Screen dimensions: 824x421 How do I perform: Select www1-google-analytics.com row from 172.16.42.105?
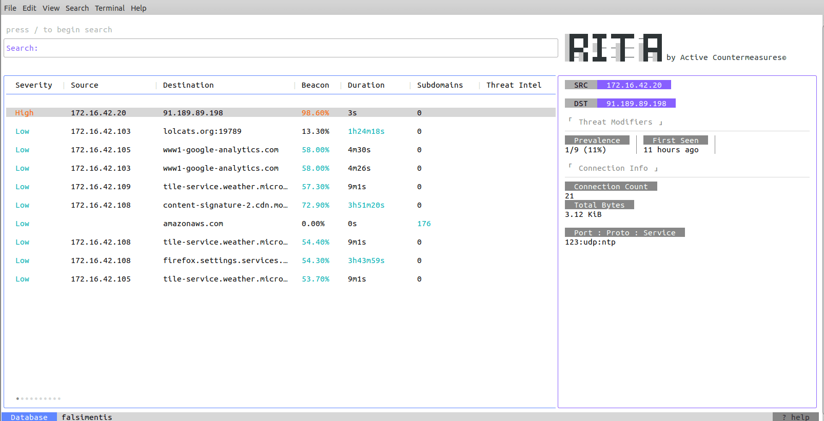[281, 150]
